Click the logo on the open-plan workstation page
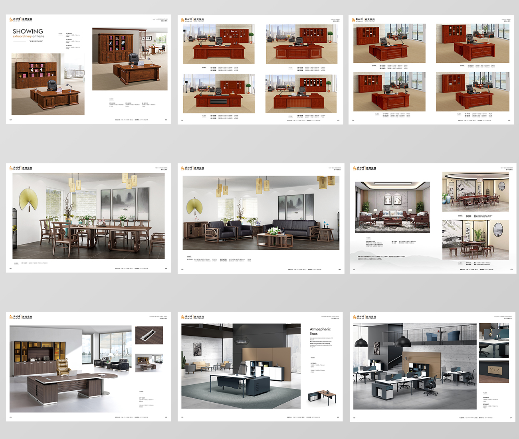519x439 pixels. 364,317
